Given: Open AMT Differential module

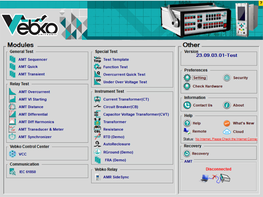Looking at the screenshot, I should pyautogui.click(x=33, y=114).
